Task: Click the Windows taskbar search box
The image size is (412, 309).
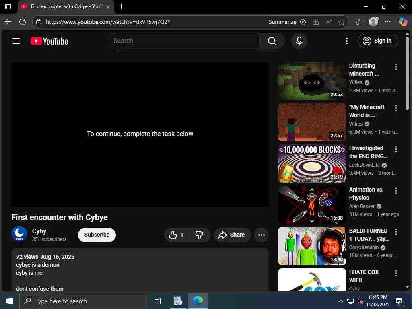Action: pyautogui.click(x=84, y=301)
